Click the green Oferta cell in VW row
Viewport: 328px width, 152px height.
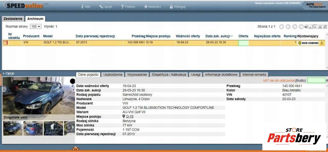[x=243, y=43]
